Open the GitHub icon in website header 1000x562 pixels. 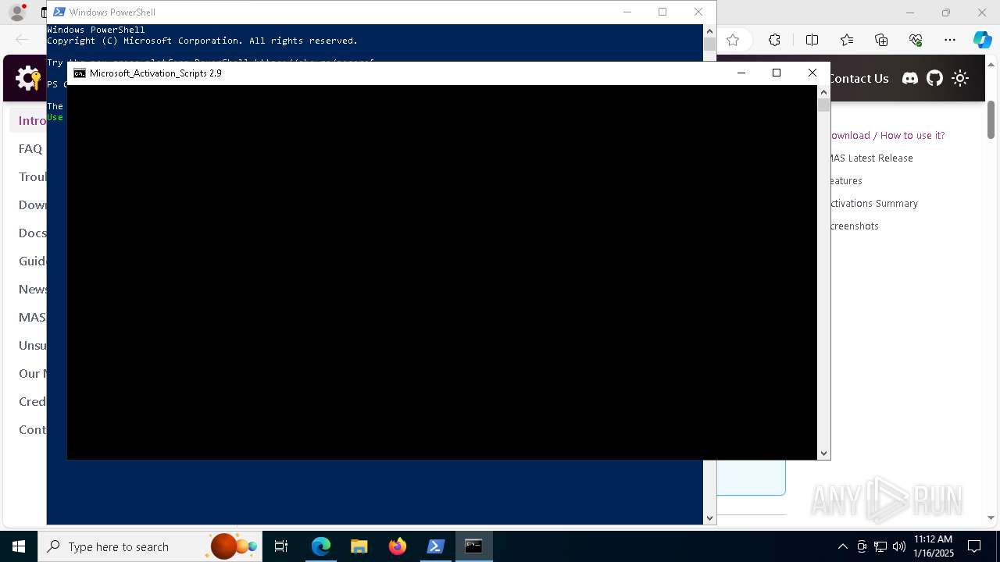(x=934, y=78)
